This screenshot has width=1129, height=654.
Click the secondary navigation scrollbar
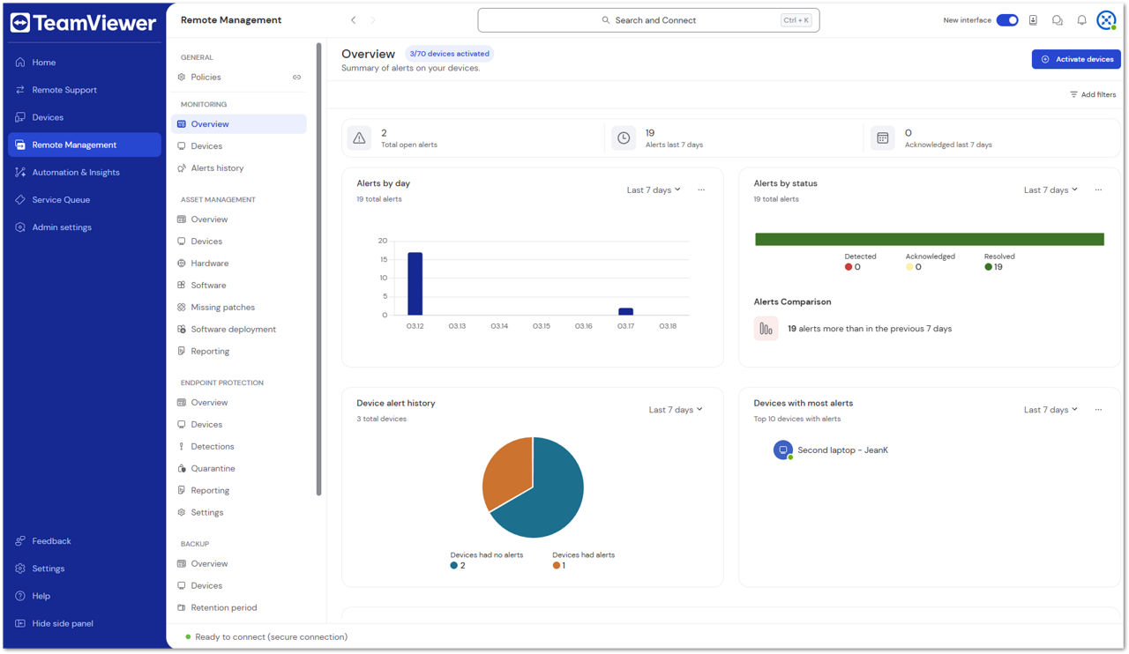tap(318, 269)
